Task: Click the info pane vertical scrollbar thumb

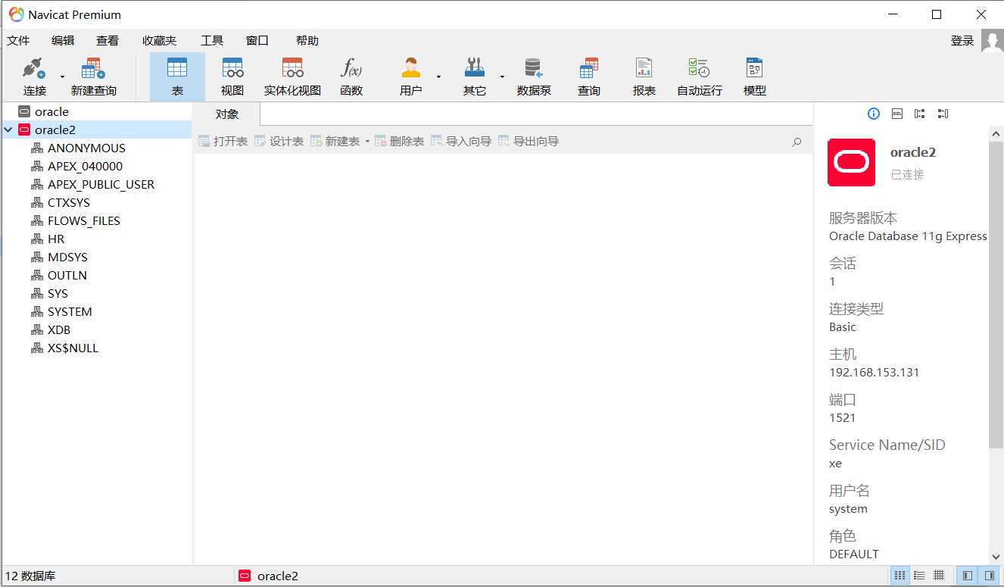Action: pos(996,295)
